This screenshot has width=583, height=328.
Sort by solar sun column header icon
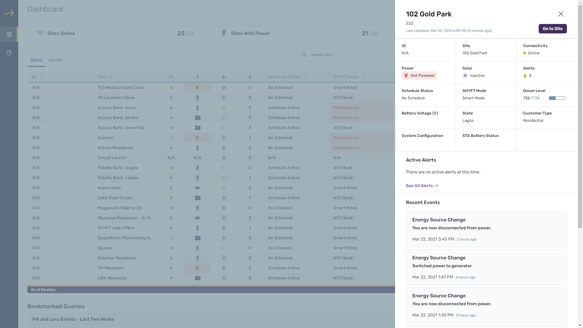[224, 77]
